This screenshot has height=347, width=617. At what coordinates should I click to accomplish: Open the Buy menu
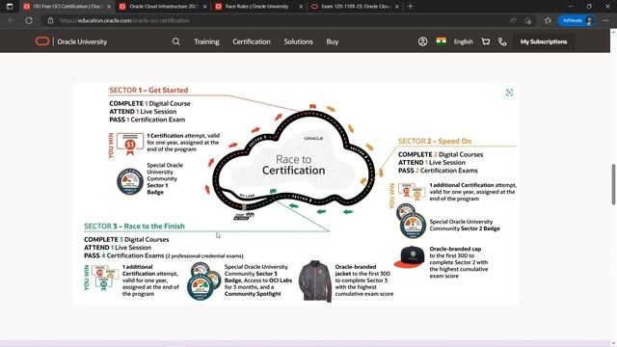point(332,41)
